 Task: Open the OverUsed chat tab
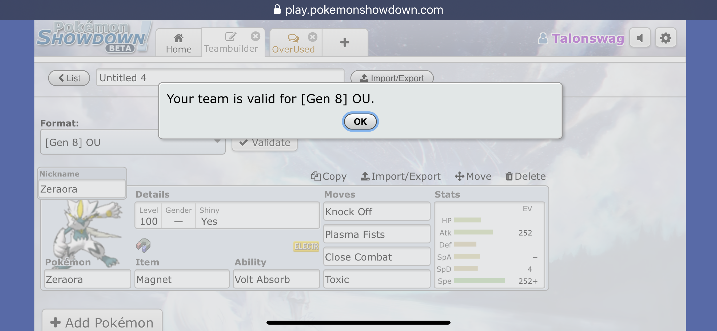tap(293, 43)
